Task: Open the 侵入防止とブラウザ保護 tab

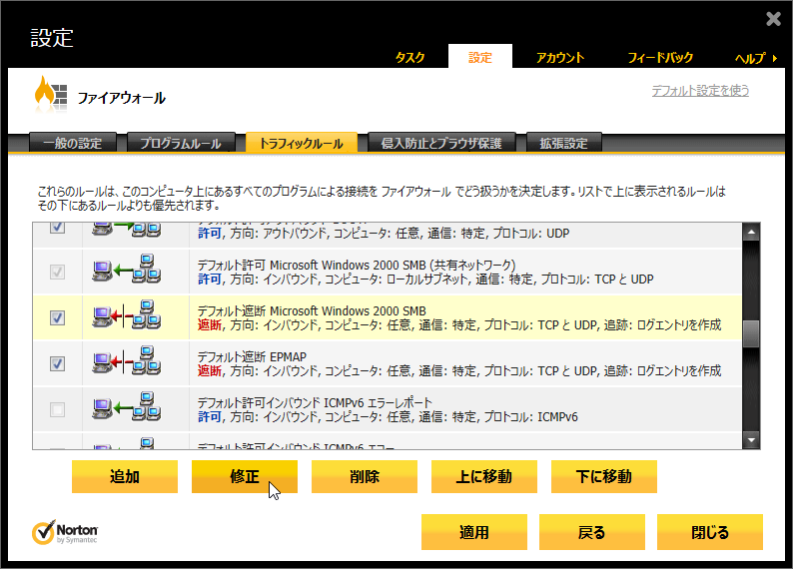Action: pos(440,143)
